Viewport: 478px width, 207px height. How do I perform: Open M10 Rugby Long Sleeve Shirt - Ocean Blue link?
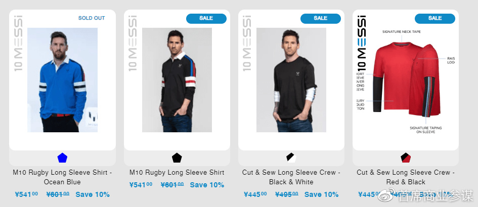[62, 177]
